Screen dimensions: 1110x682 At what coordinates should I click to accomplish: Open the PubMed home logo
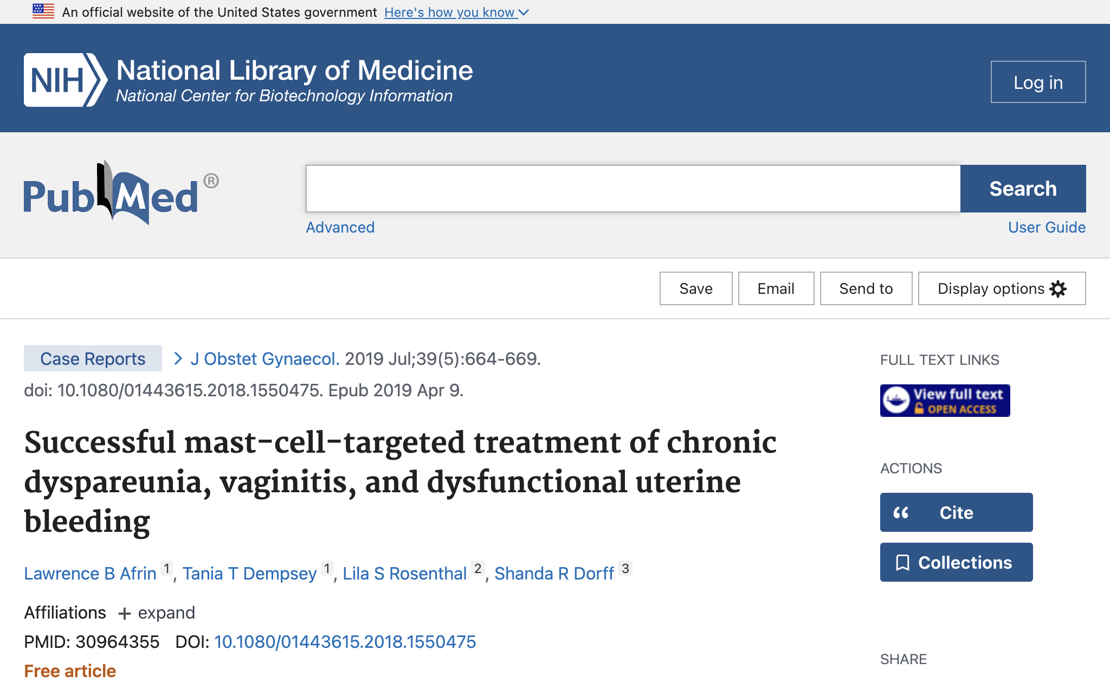(x=121, y=192)
